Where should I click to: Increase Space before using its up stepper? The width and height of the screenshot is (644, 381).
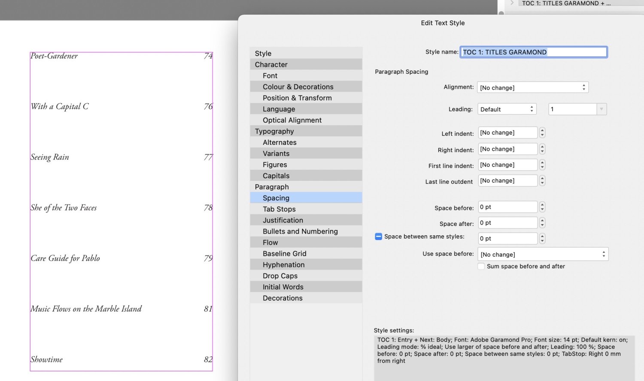point(542,205)
